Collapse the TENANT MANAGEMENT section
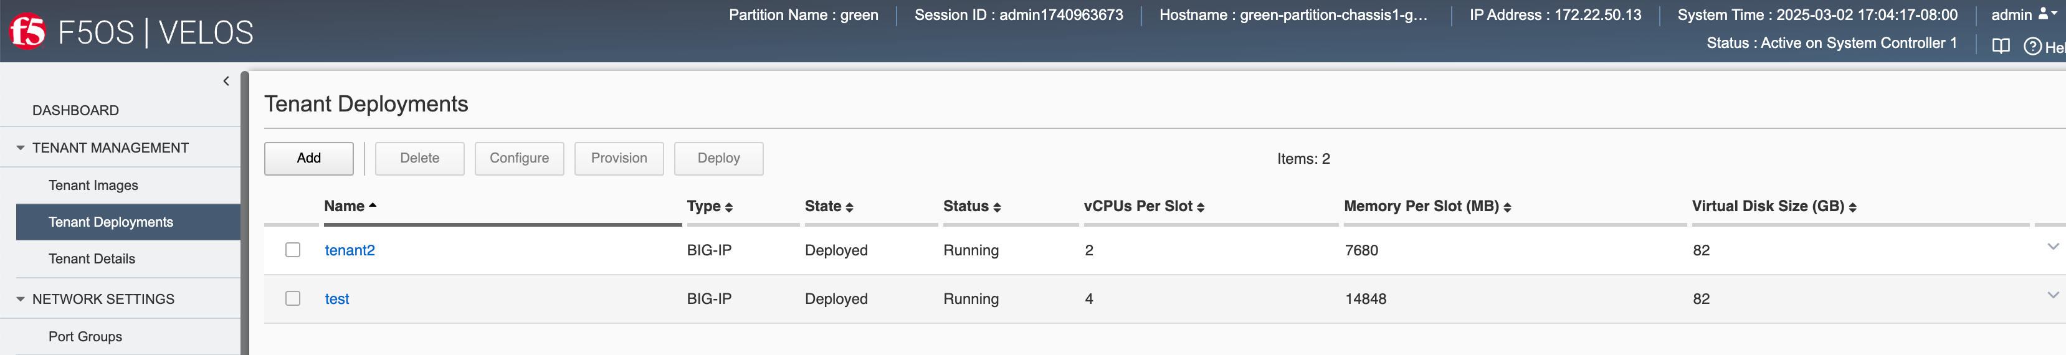Image resolution: width=2066 pixels, height=355 pixels. click(21, 148)
